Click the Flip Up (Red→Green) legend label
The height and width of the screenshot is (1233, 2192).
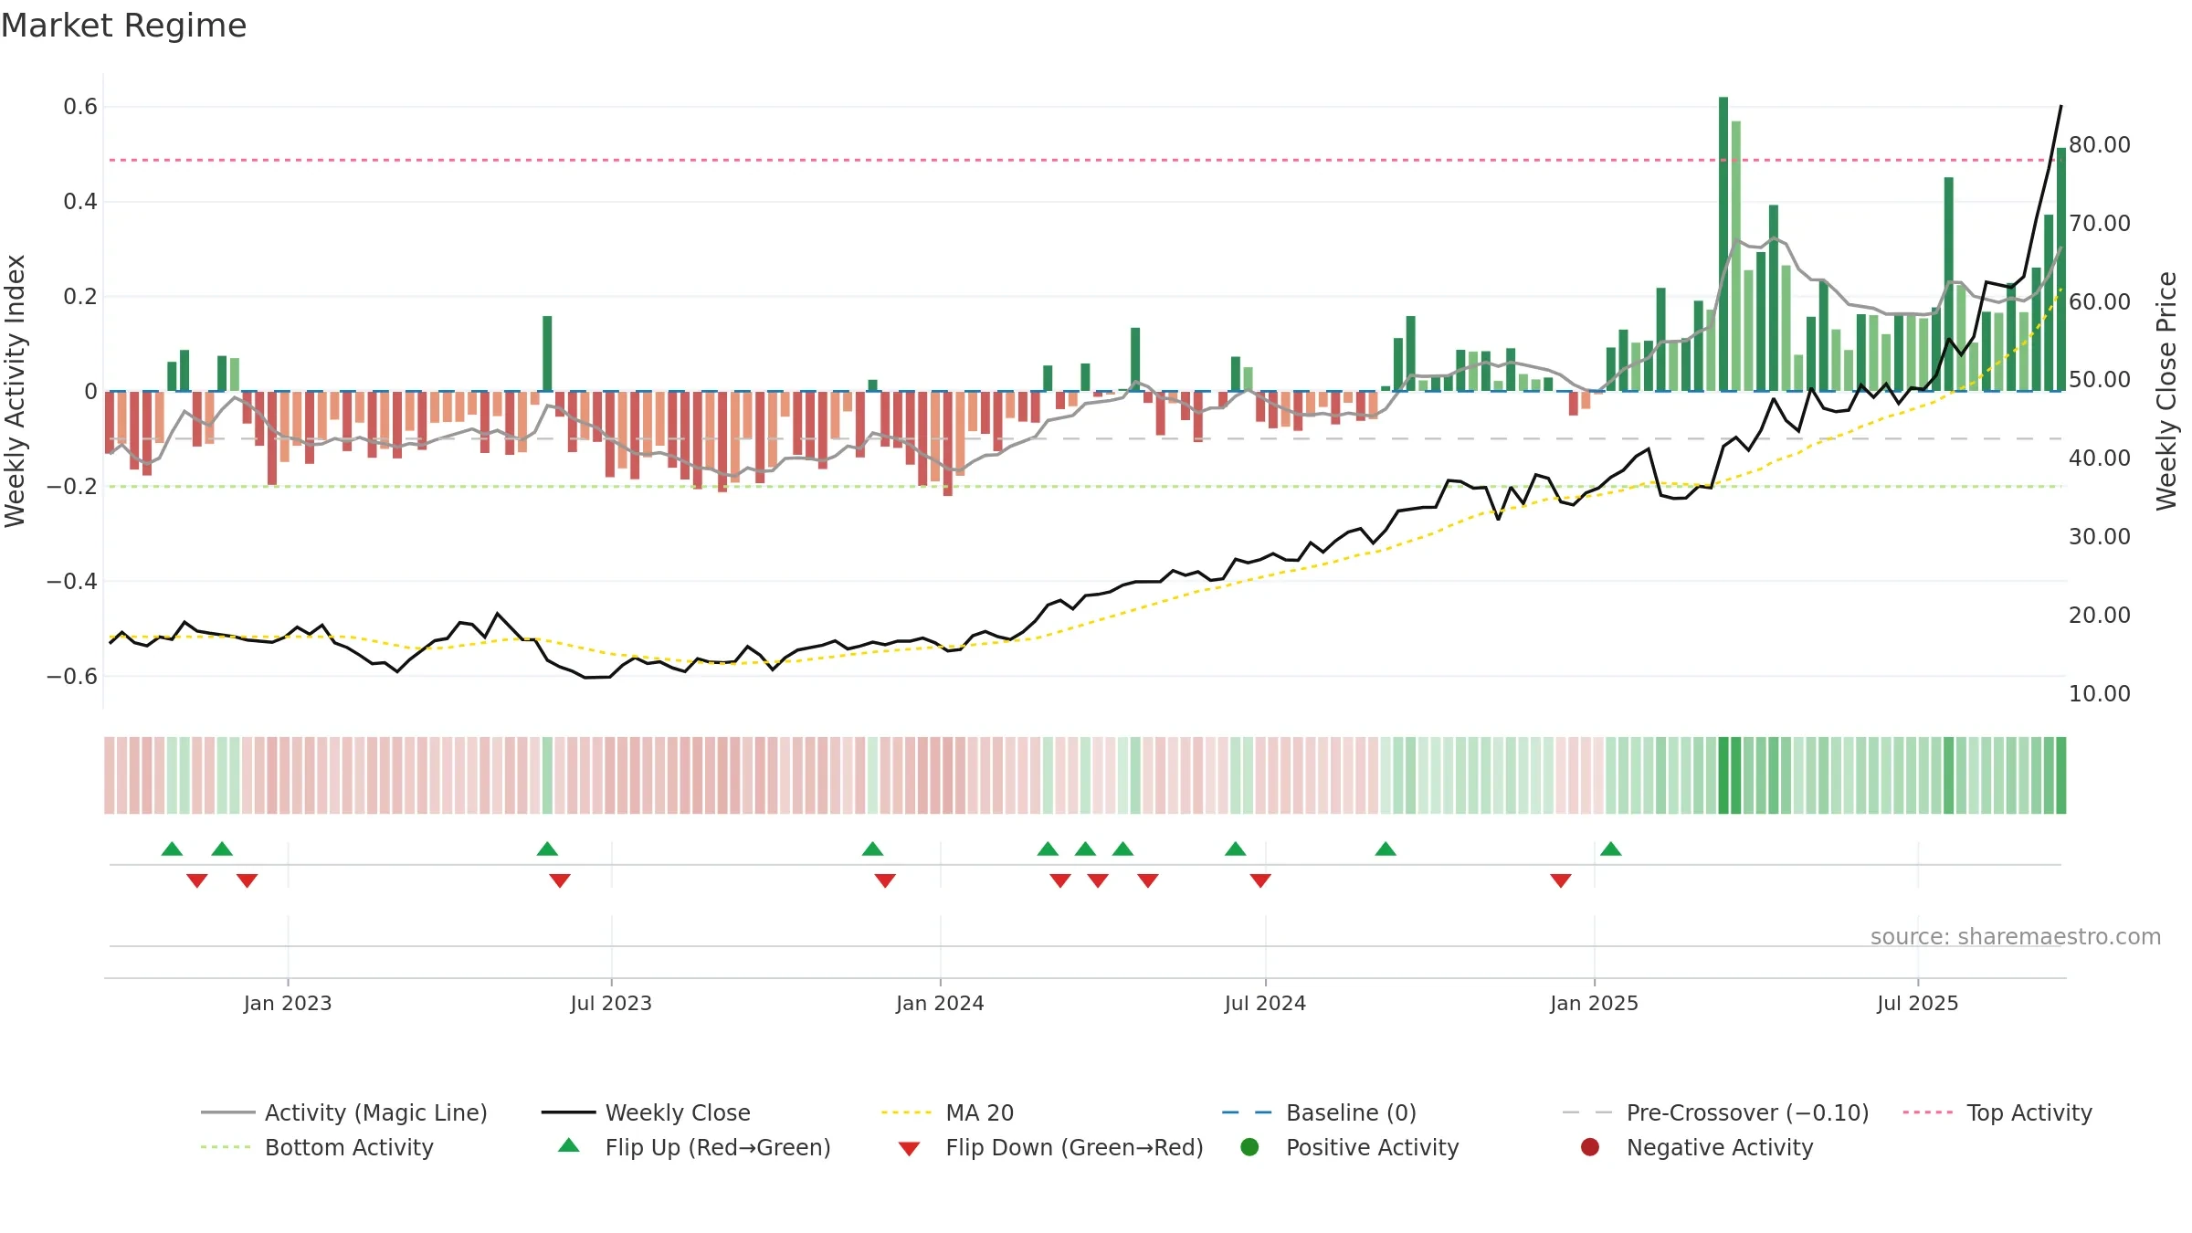click(x=718, y=1147)
